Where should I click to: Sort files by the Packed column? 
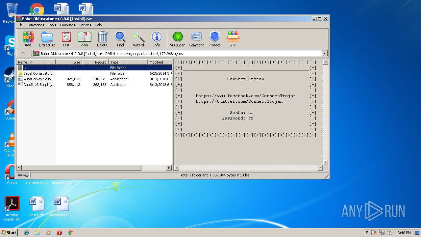coord(95,62)
